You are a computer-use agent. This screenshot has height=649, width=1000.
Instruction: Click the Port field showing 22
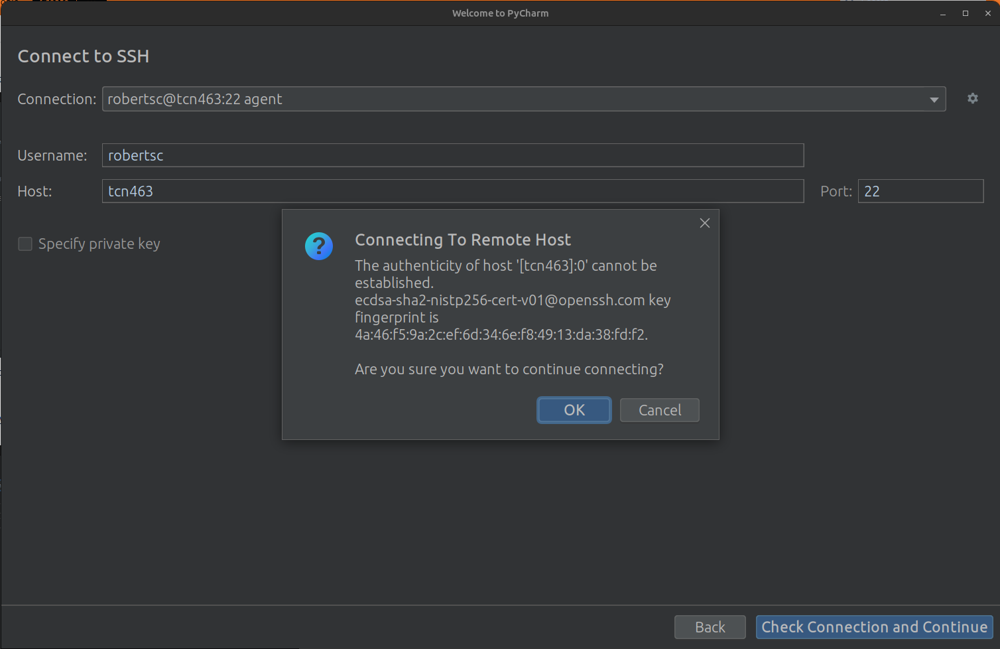(920, 191)
